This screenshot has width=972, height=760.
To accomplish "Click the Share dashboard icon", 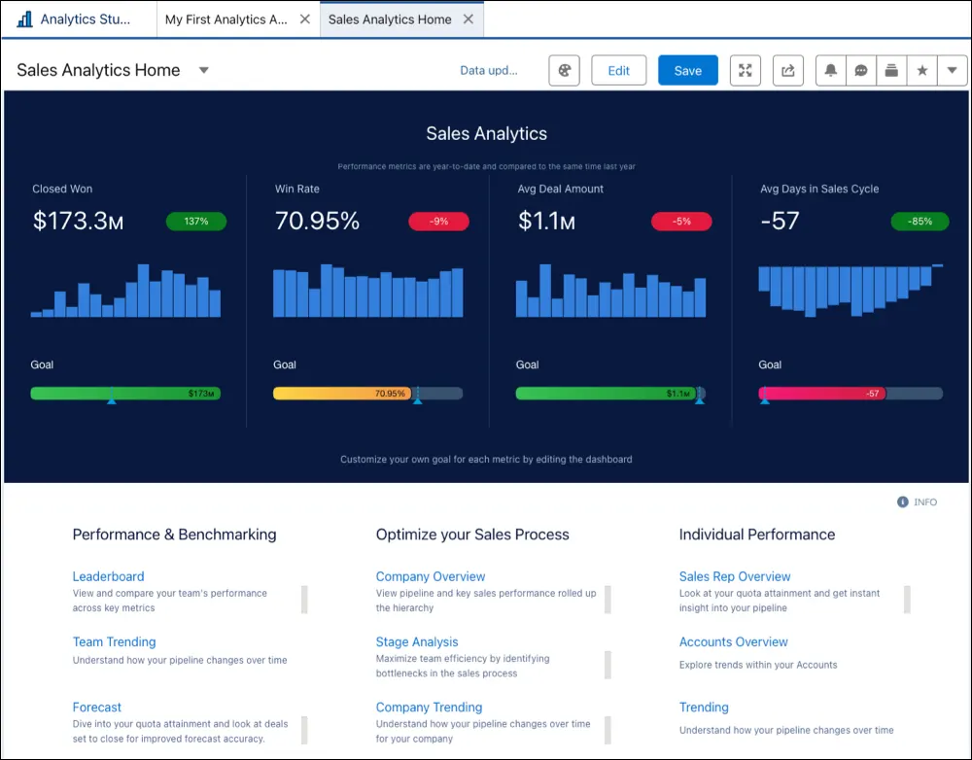I will click(x=788, y=70).
